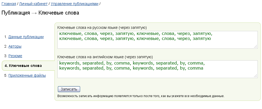Click the page heading Публикация → Ключевые слова
The width and height of the screenshot is (262, 109).
coord(40,13)
